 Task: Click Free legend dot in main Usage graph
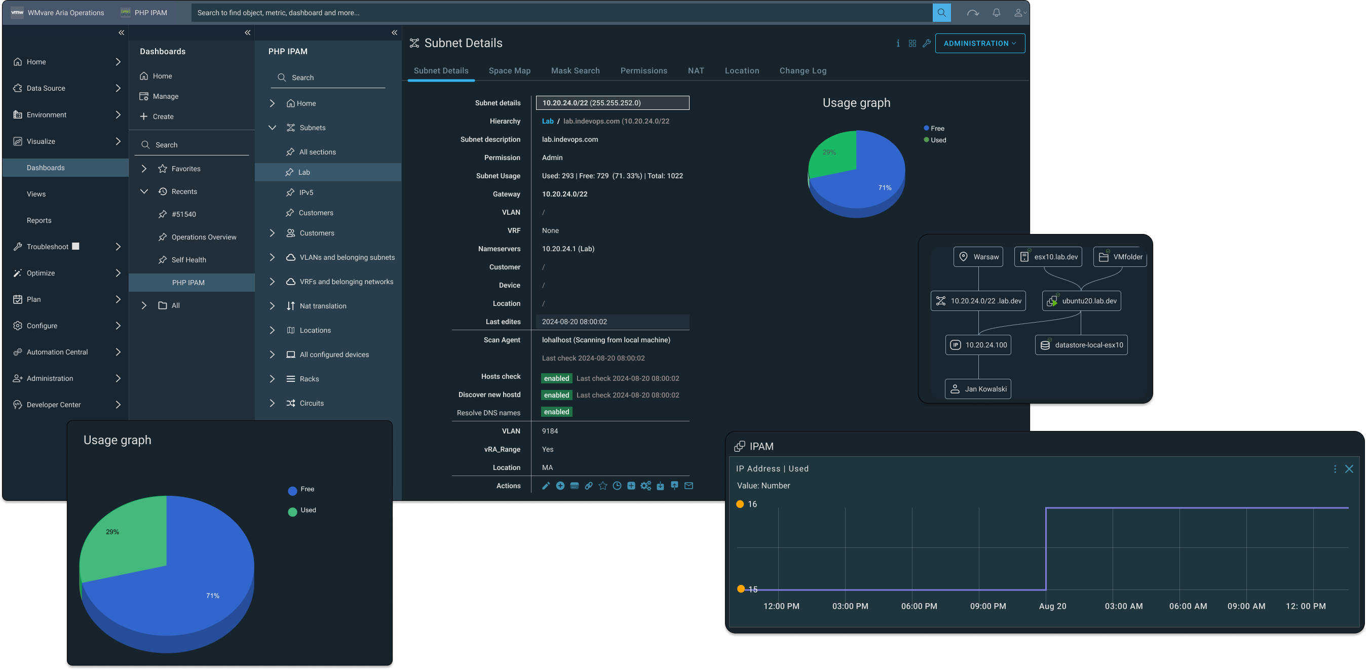coord(926,128)
